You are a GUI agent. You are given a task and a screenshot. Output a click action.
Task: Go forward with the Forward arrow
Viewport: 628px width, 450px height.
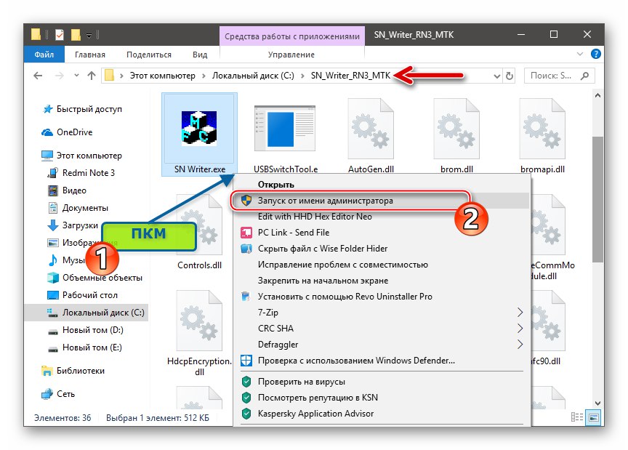(x=60, y=76)
